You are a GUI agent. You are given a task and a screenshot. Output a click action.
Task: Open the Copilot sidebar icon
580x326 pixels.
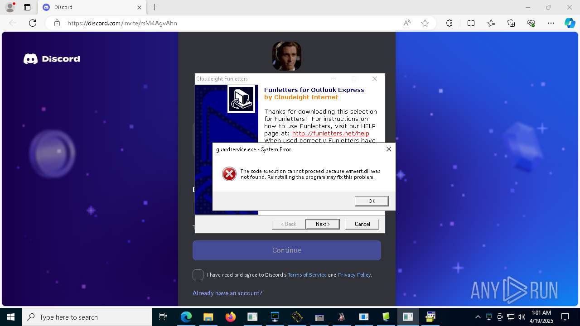pyautogui.click(x=570, y=23)
